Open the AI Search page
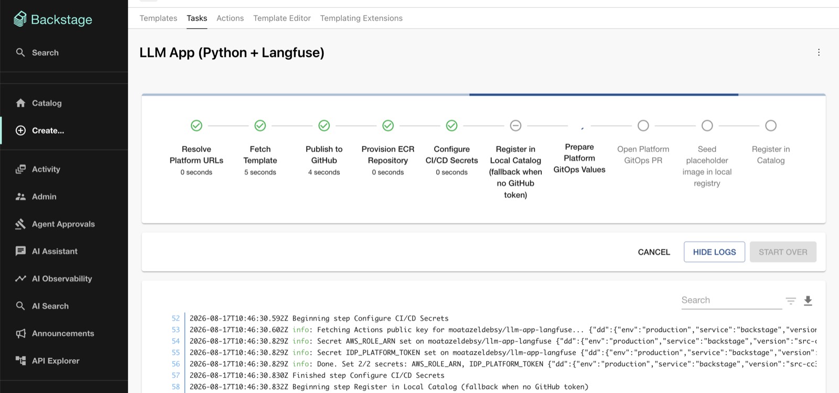 click(x=50, y=306)
